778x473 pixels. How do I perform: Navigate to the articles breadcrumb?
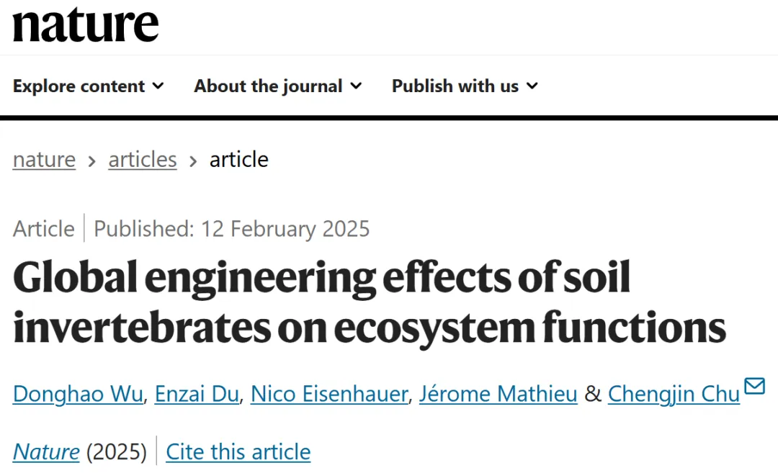coord(143,160)
